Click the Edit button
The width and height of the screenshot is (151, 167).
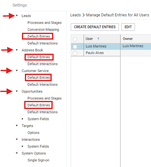click(x=128, y=27)
